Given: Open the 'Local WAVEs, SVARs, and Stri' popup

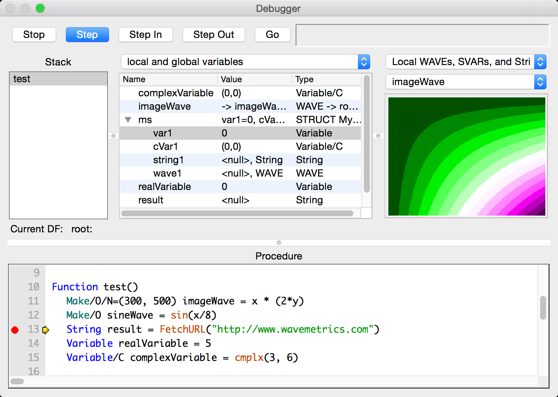Looking at the screenshot, I should coord(466,62).
